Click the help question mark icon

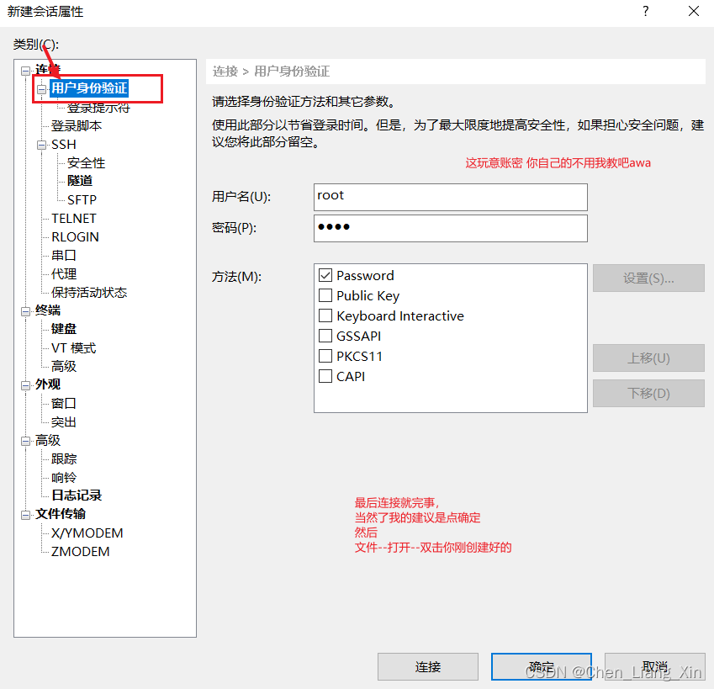(644, 12)
